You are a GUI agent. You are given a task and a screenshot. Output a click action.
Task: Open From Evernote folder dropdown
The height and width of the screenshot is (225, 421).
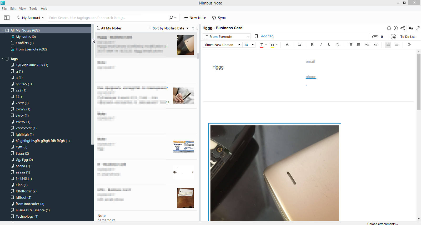pos(227,37)
